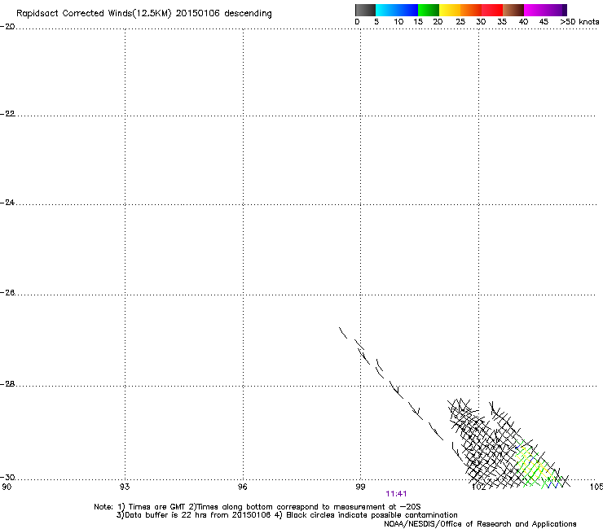This screenshot has height=529, width=603.
Task: Click the legend tick label '25'
Action: 460,22
